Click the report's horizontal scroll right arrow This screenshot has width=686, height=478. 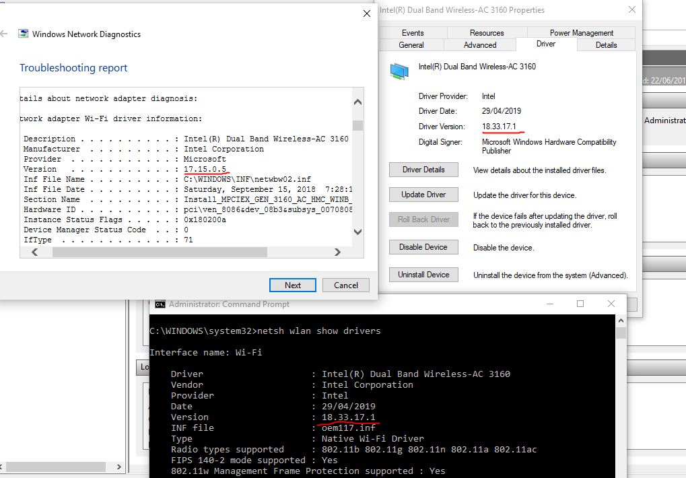point(337,252)
